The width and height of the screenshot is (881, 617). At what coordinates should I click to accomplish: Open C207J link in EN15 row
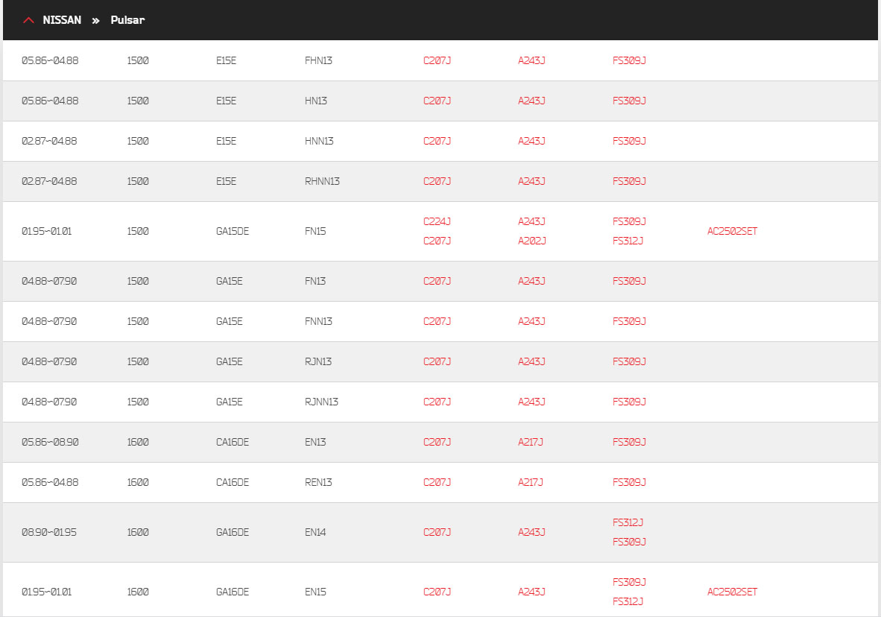(437, 592)
